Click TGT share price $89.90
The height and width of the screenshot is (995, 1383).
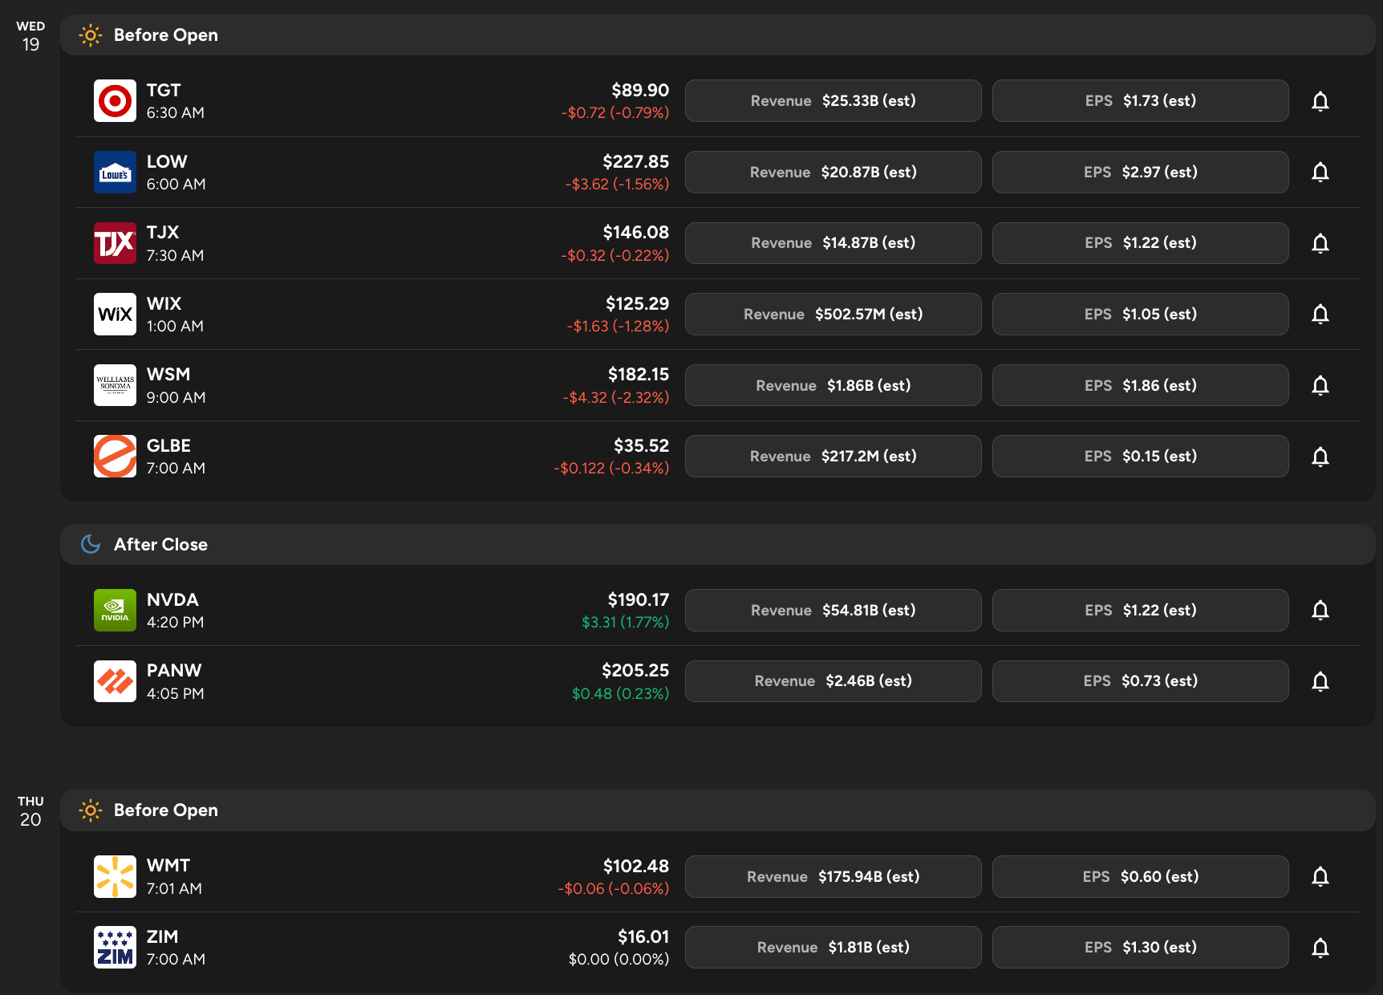(x=640, y=90)
